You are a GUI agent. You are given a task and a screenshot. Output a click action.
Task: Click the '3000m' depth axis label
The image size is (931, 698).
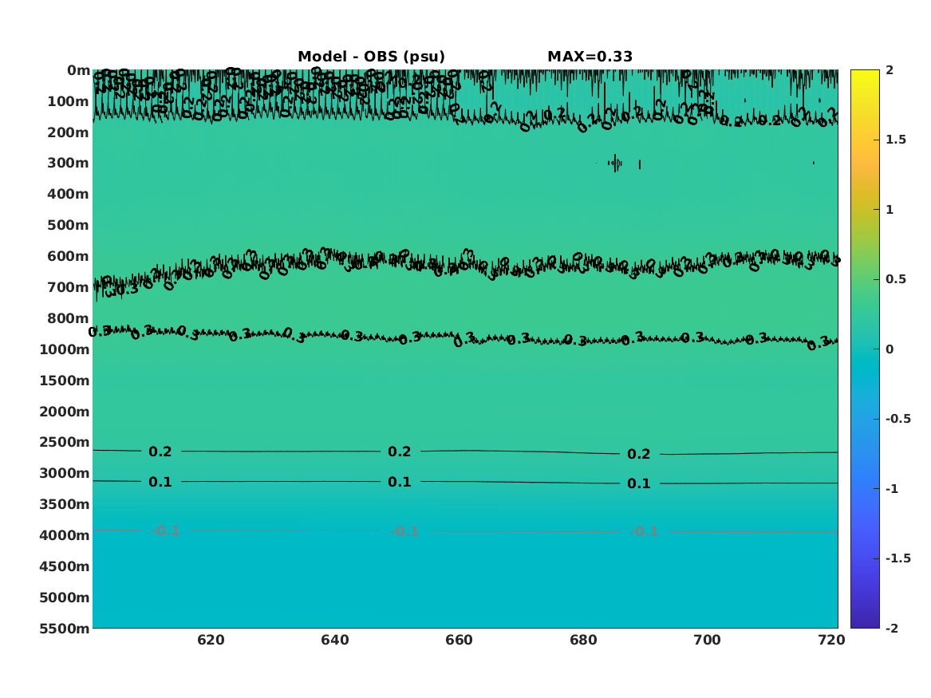[64, 473]
